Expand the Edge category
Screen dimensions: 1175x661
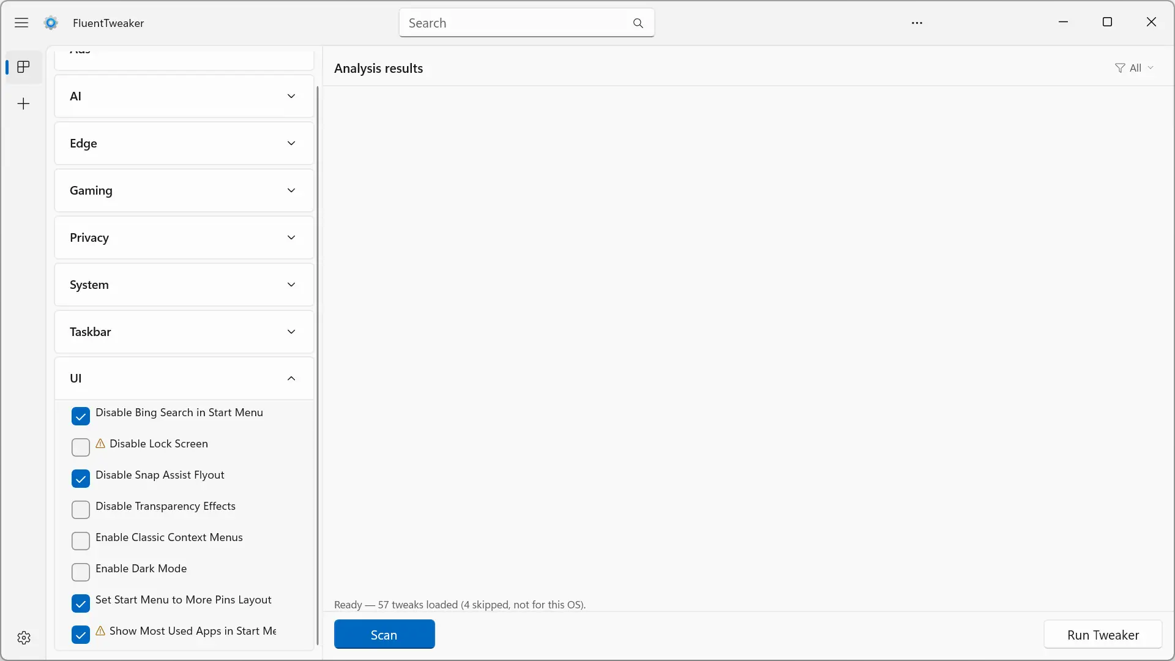(x=184, y=143)
